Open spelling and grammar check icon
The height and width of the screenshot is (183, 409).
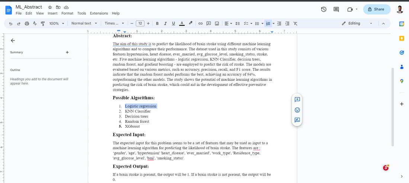(35, 23)
